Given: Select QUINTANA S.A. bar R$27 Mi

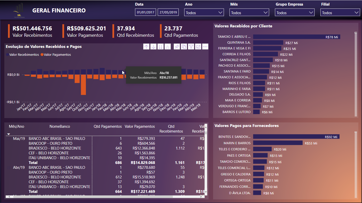Looking at the screenshot, I should (268, 43).
